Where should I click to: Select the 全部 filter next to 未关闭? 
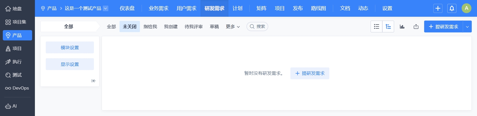[111, 26]
